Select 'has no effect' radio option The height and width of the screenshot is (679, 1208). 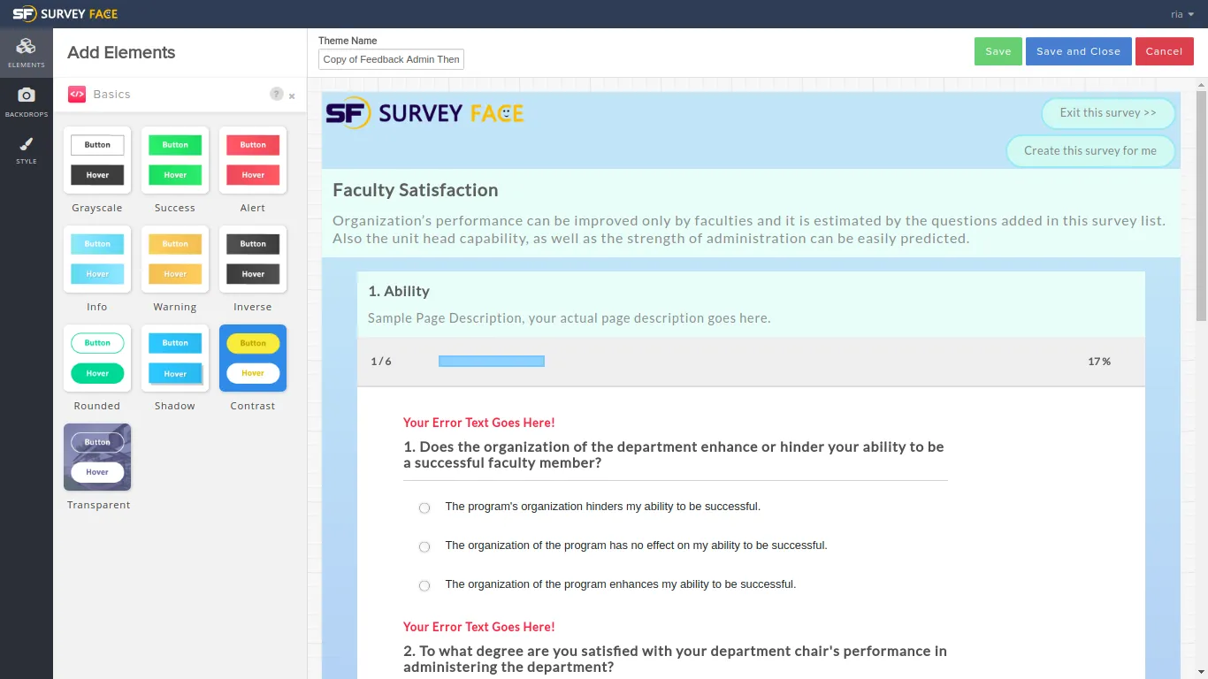point(424,546)
